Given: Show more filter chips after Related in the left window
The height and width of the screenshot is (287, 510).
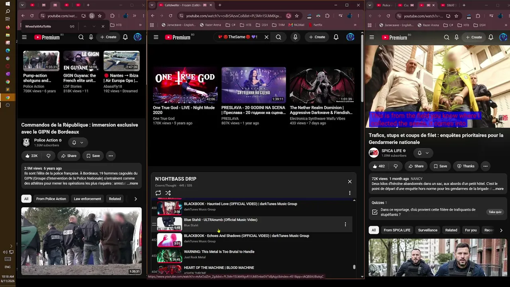Looking at the screenshot, I should coord(135,199).
